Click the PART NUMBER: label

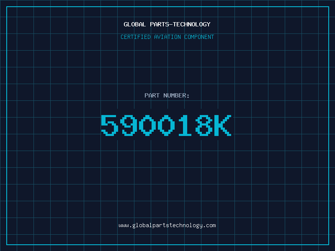[167, 95]
